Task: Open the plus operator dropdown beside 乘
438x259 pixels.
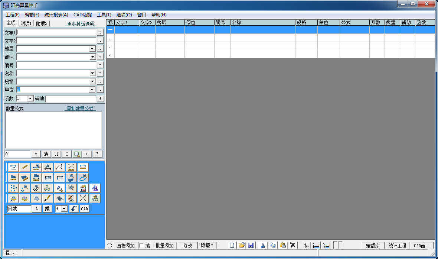Action: [64, 209]
